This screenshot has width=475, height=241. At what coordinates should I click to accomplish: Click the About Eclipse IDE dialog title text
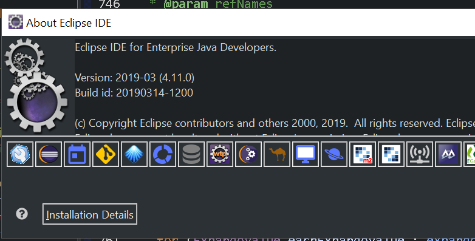[x=69, y=23]
